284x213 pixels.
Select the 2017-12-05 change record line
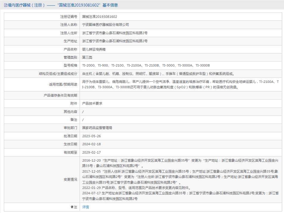180,177
